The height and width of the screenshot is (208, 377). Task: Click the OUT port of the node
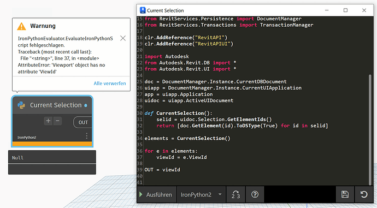tap(83, 122)
